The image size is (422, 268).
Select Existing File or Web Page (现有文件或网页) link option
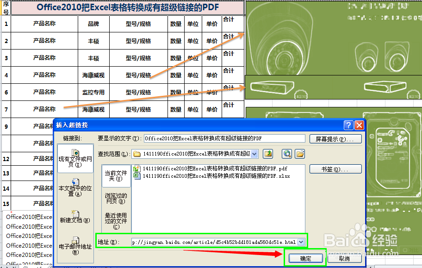point(75,158)
